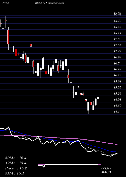Image resolution: width=126 pixels, height=177 pixels.
Task: Click the 14.69 price axis label
Action: point(118,106)
